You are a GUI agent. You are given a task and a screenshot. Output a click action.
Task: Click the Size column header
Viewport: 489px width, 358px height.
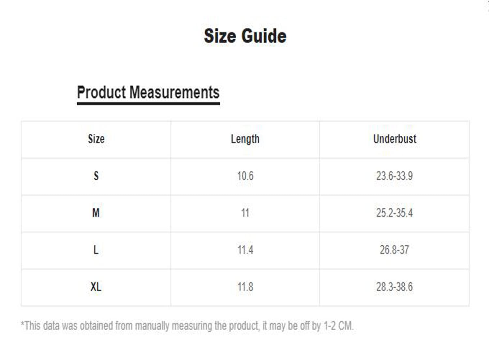pyautogui.click(x=96, y=139)
